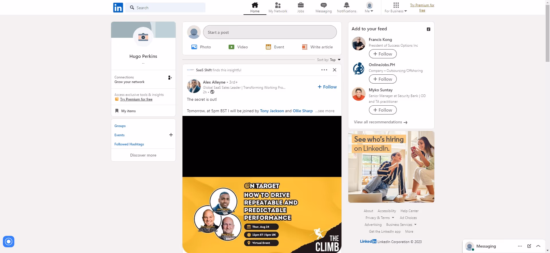Dismiss the Alex Alleyne post

(x=335, y=70)
